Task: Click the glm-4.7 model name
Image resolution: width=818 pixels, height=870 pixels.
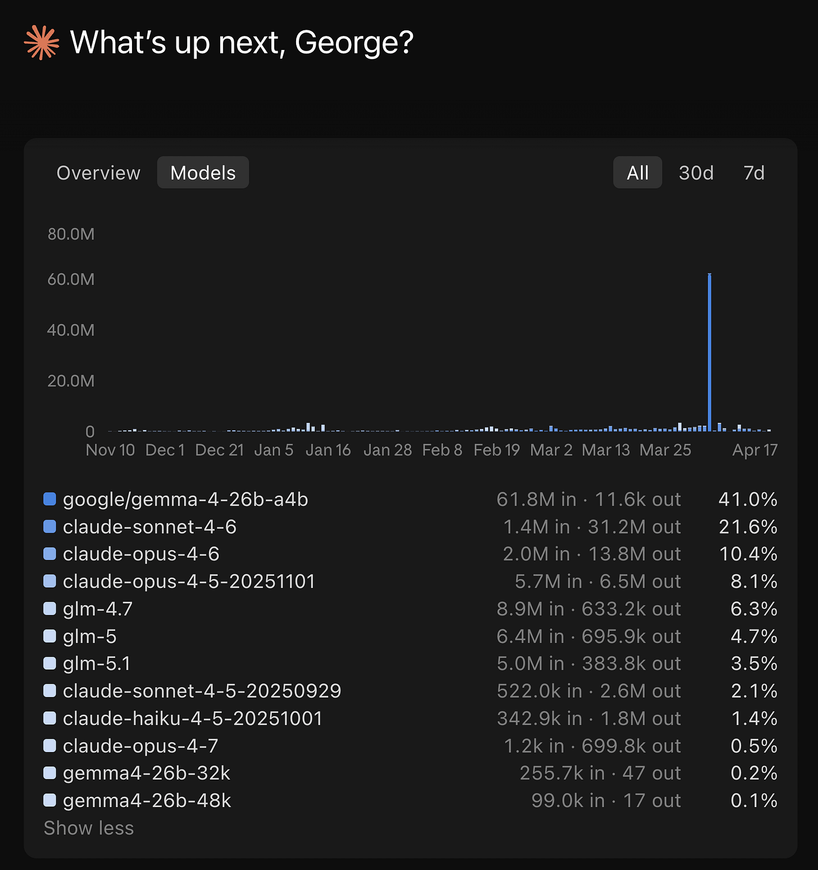Action: [98, 609]
